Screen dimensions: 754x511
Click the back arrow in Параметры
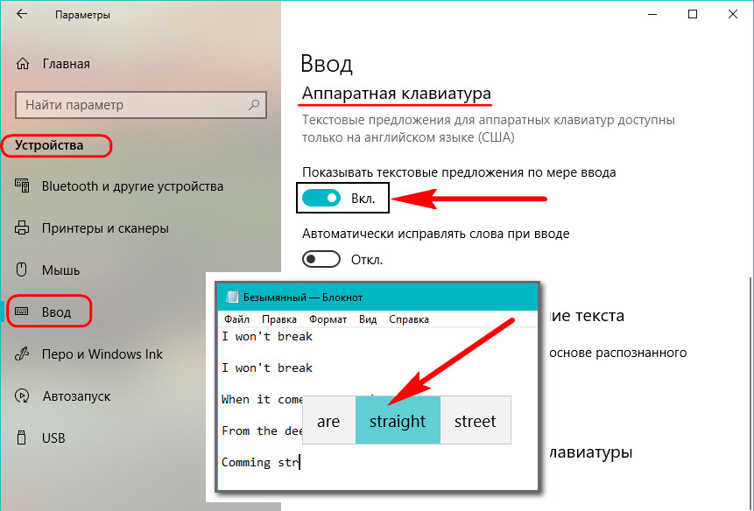point(22,14)
